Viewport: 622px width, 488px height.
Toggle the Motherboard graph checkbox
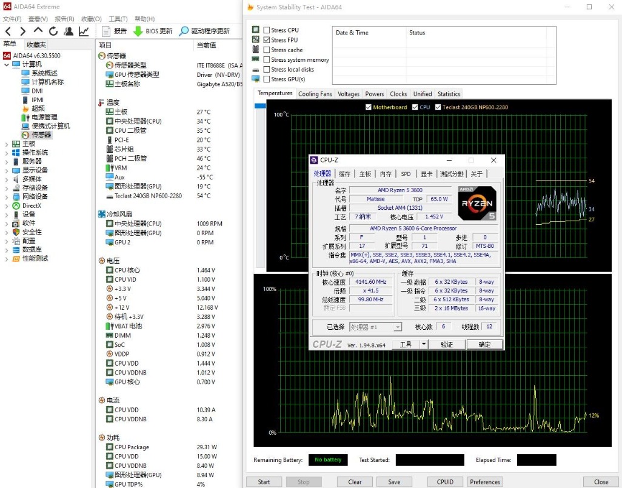tap(369, 107)
